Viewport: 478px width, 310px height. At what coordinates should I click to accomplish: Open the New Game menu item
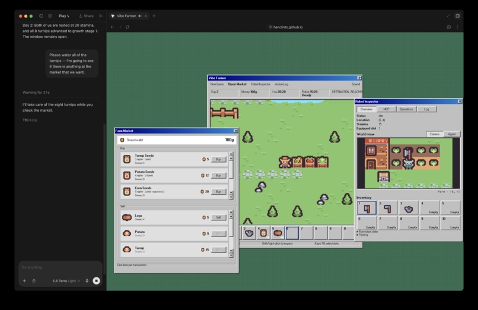[216, 84]
